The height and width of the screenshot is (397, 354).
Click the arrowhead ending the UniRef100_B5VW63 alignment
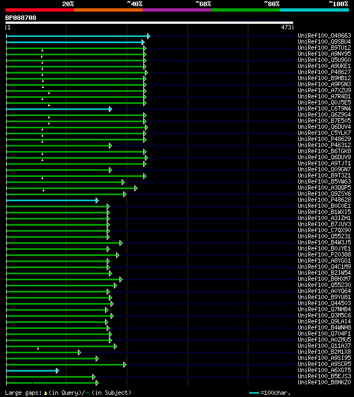click(x=123, y=182)
